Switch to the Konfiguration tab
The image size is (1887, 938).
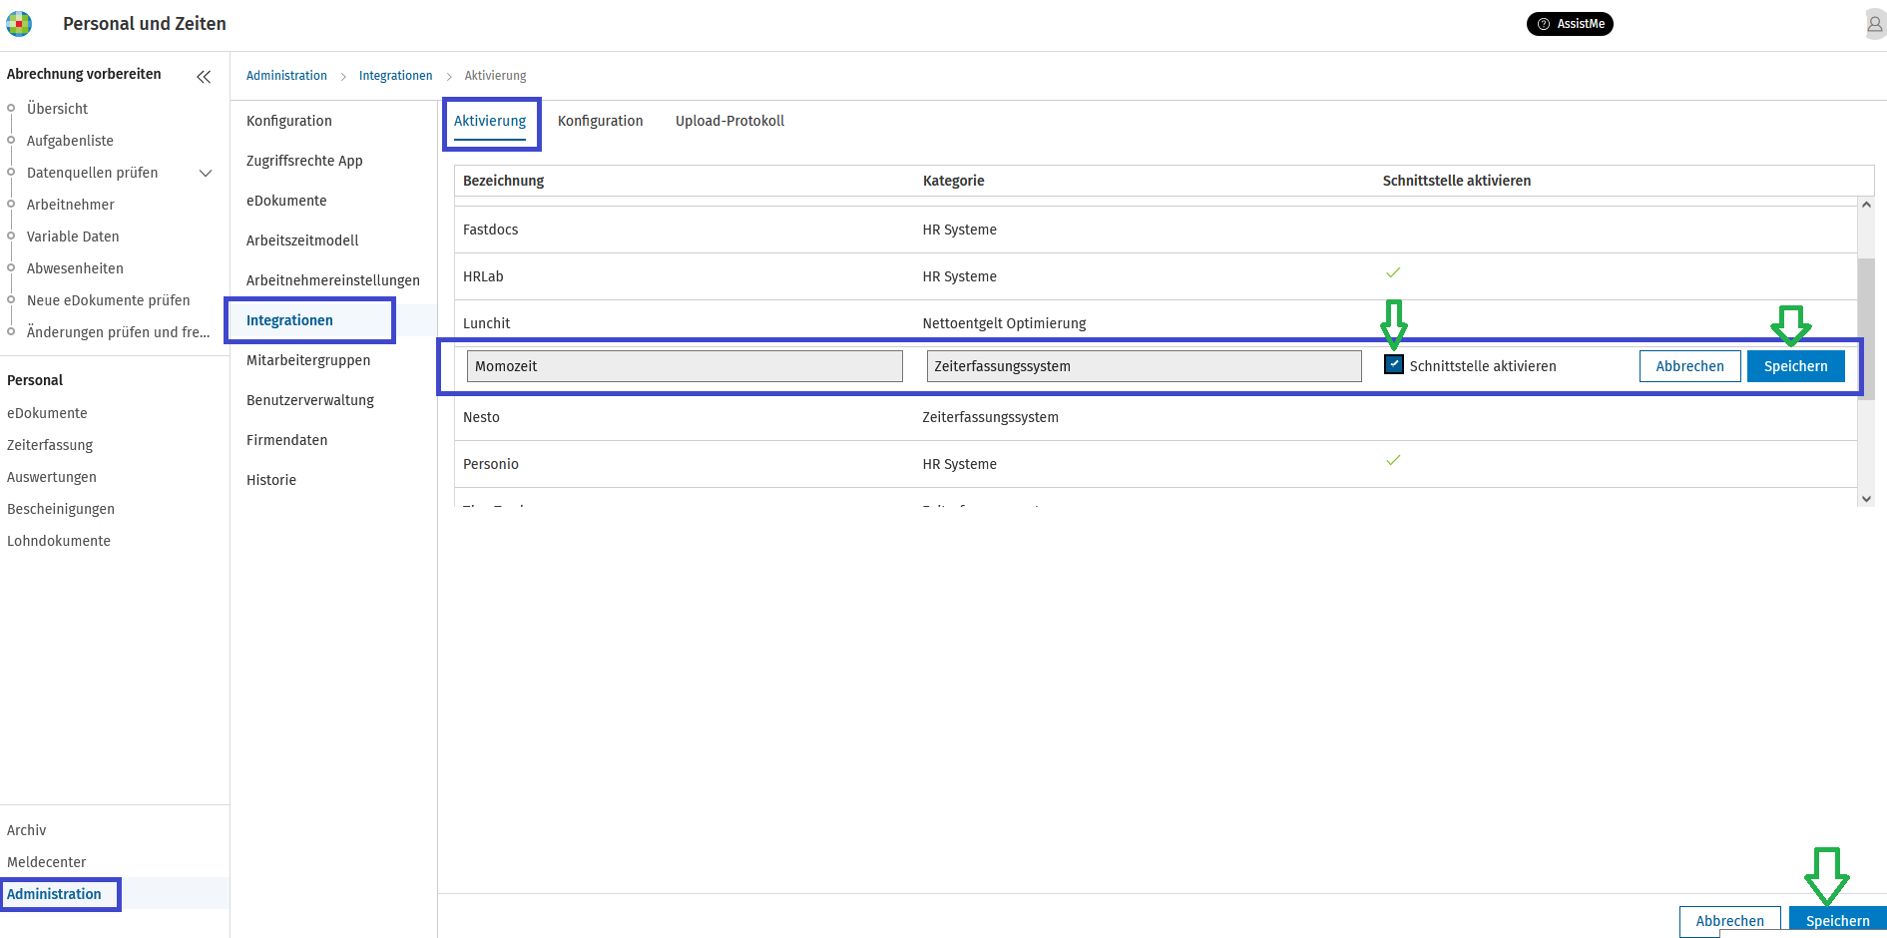[x=600, y=121]
